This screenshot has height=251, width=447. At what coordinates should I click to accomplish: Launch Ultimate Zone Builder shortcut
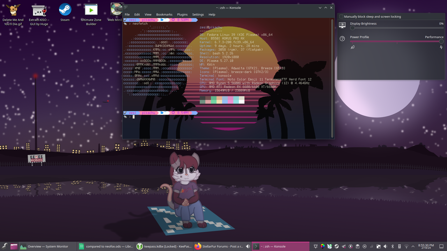point(91,15)
